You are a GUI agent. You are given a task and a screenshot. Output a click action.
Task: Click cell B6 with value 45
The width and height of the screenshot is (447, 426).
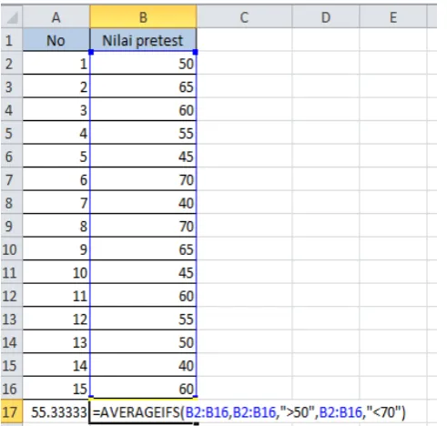[143, 156]
